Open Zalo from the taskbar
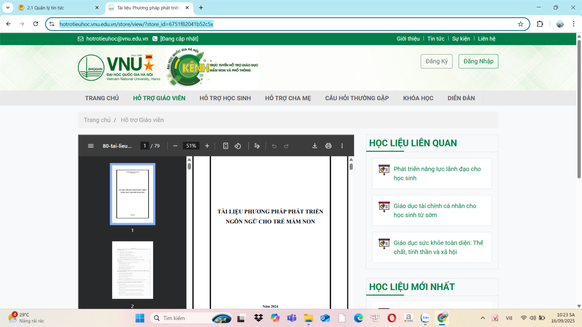The width and height of the screenshot is (582, 327). [x=425, y=318]
